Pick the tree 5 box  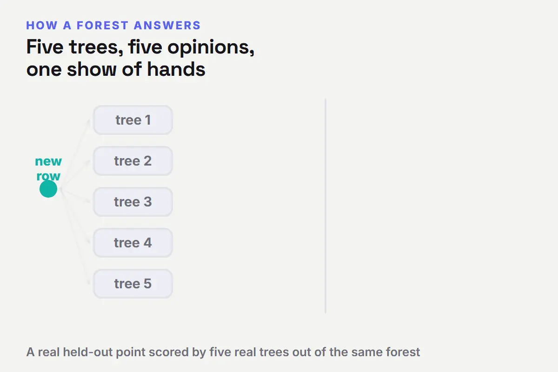[133, 284]
